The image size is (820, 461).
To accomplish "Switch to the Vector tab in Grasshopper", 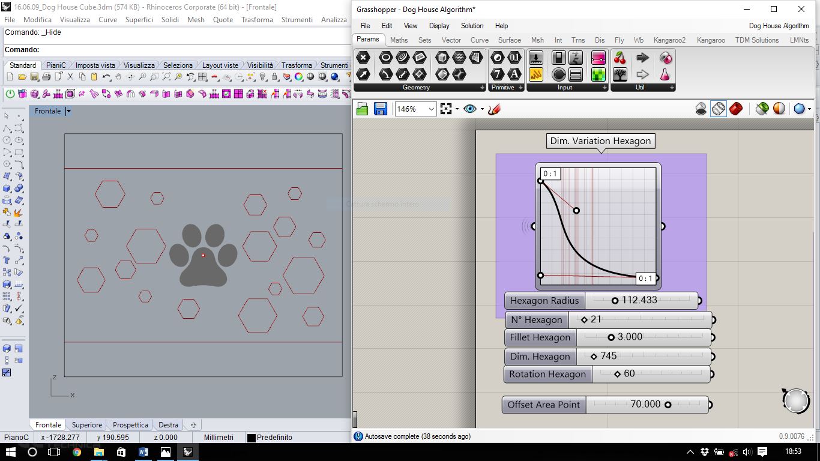I will pos(451,40).
